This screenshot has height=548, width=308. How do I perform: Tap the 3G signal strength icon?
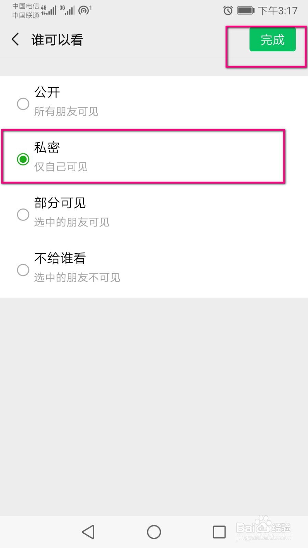coord(67,10)
